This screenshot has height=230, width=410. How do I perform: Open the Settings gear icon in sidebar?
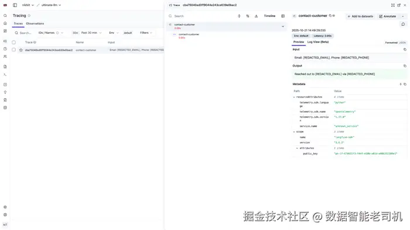pyautogui.click(x=5, y=207)
